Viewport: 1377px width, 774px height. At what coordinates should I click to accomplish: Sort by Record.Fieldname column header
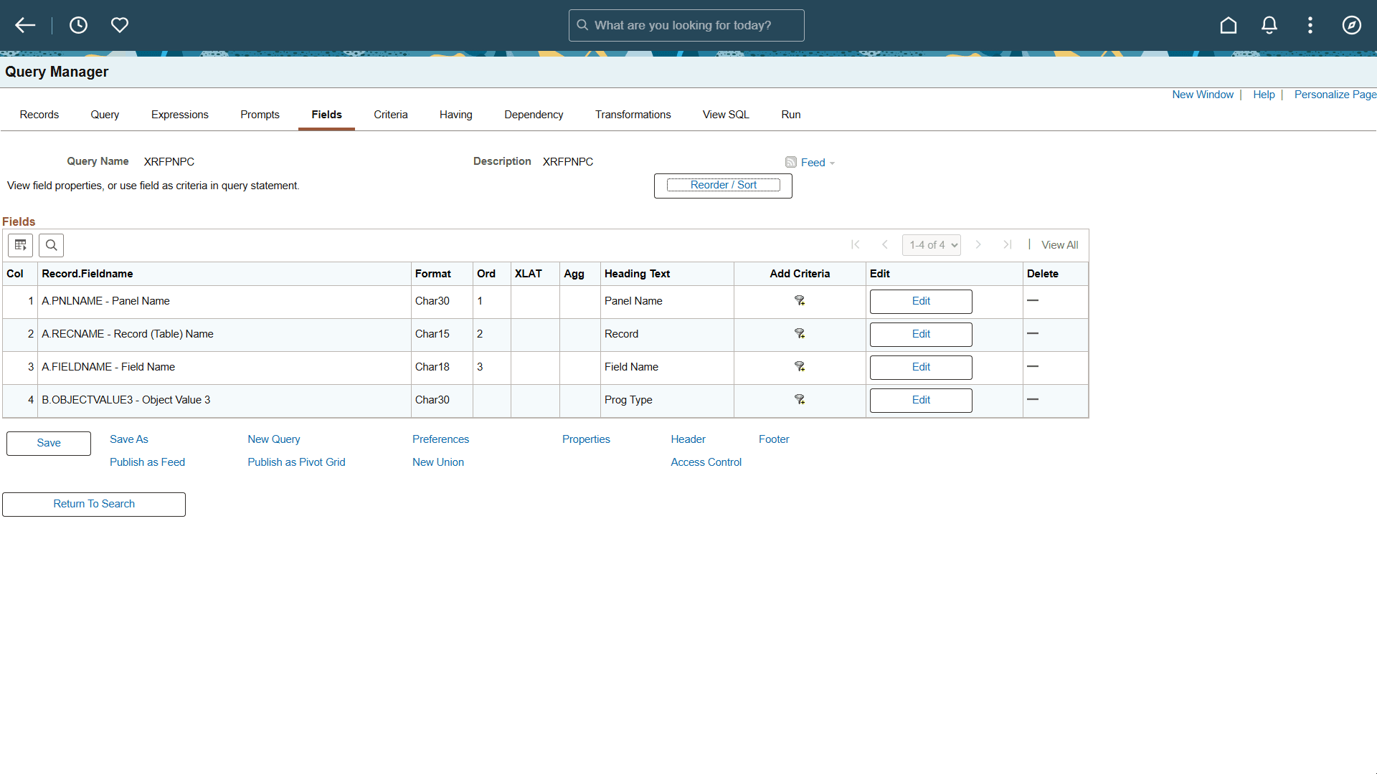point(87,274)
